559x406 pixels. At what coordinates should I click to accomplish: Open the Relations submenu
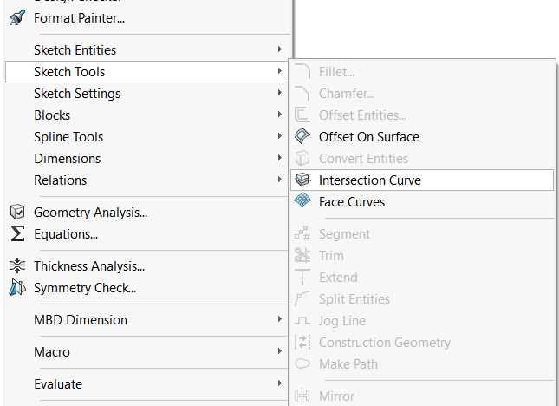(x=60, y=180)
